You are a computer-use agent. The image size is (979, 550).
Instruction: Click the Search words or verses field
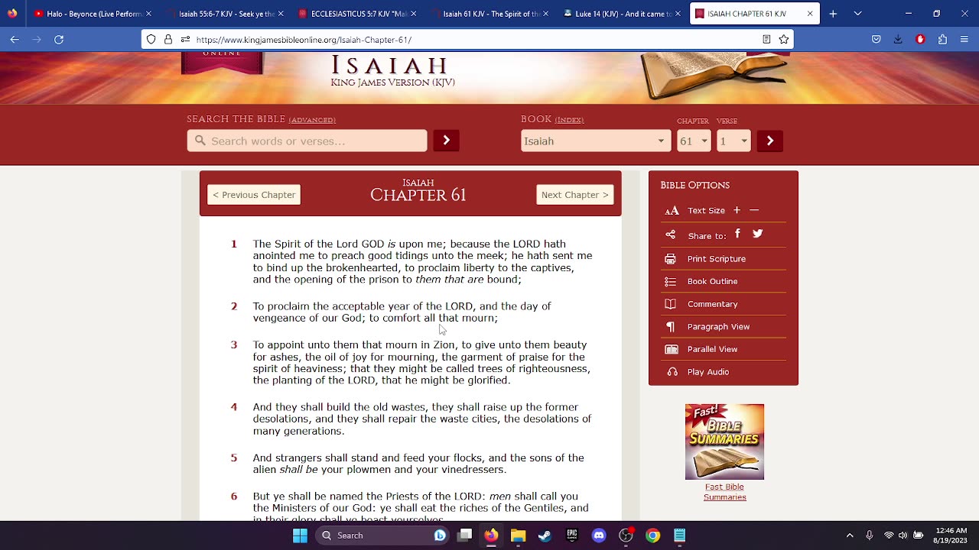click(307, 141)
